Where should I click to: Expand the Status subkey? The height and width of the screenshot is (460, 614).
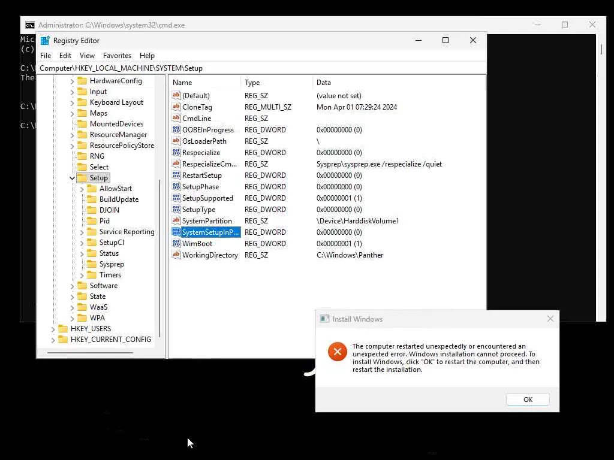pyautogui.click(x=82, y=253)
